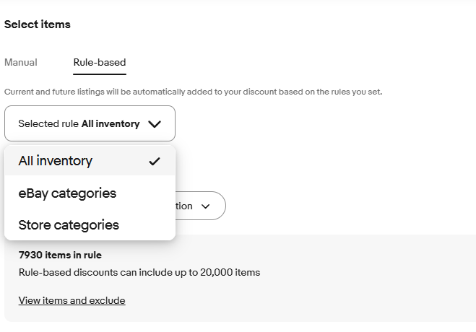The width and height of the screenshot is (476, 332).
Task: Open the View items and exclude link
Action: click(72, 300)
